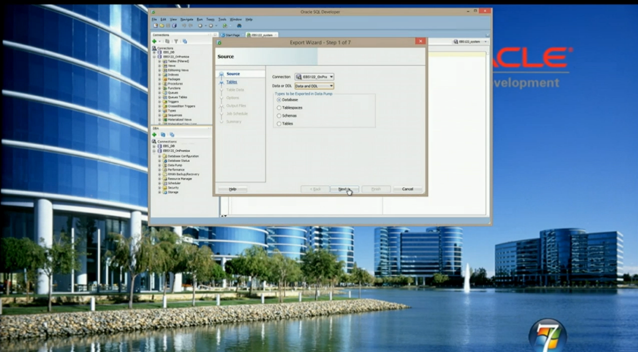Select the Database radio button
The height and width of the screenshot is (352, 638).
(279, 100)
